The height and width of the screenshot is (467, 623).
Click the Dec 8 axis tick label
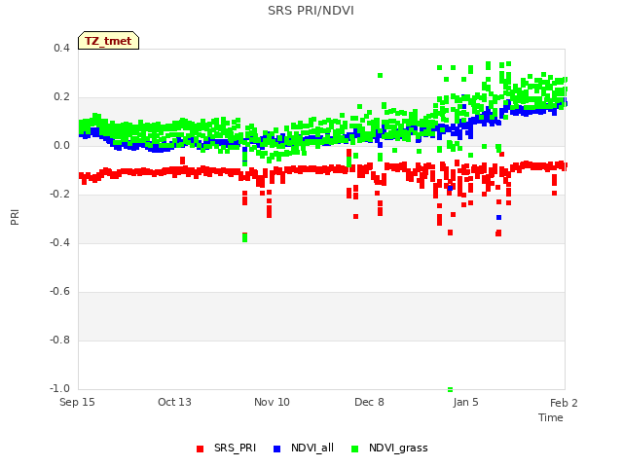click(369, 402)
